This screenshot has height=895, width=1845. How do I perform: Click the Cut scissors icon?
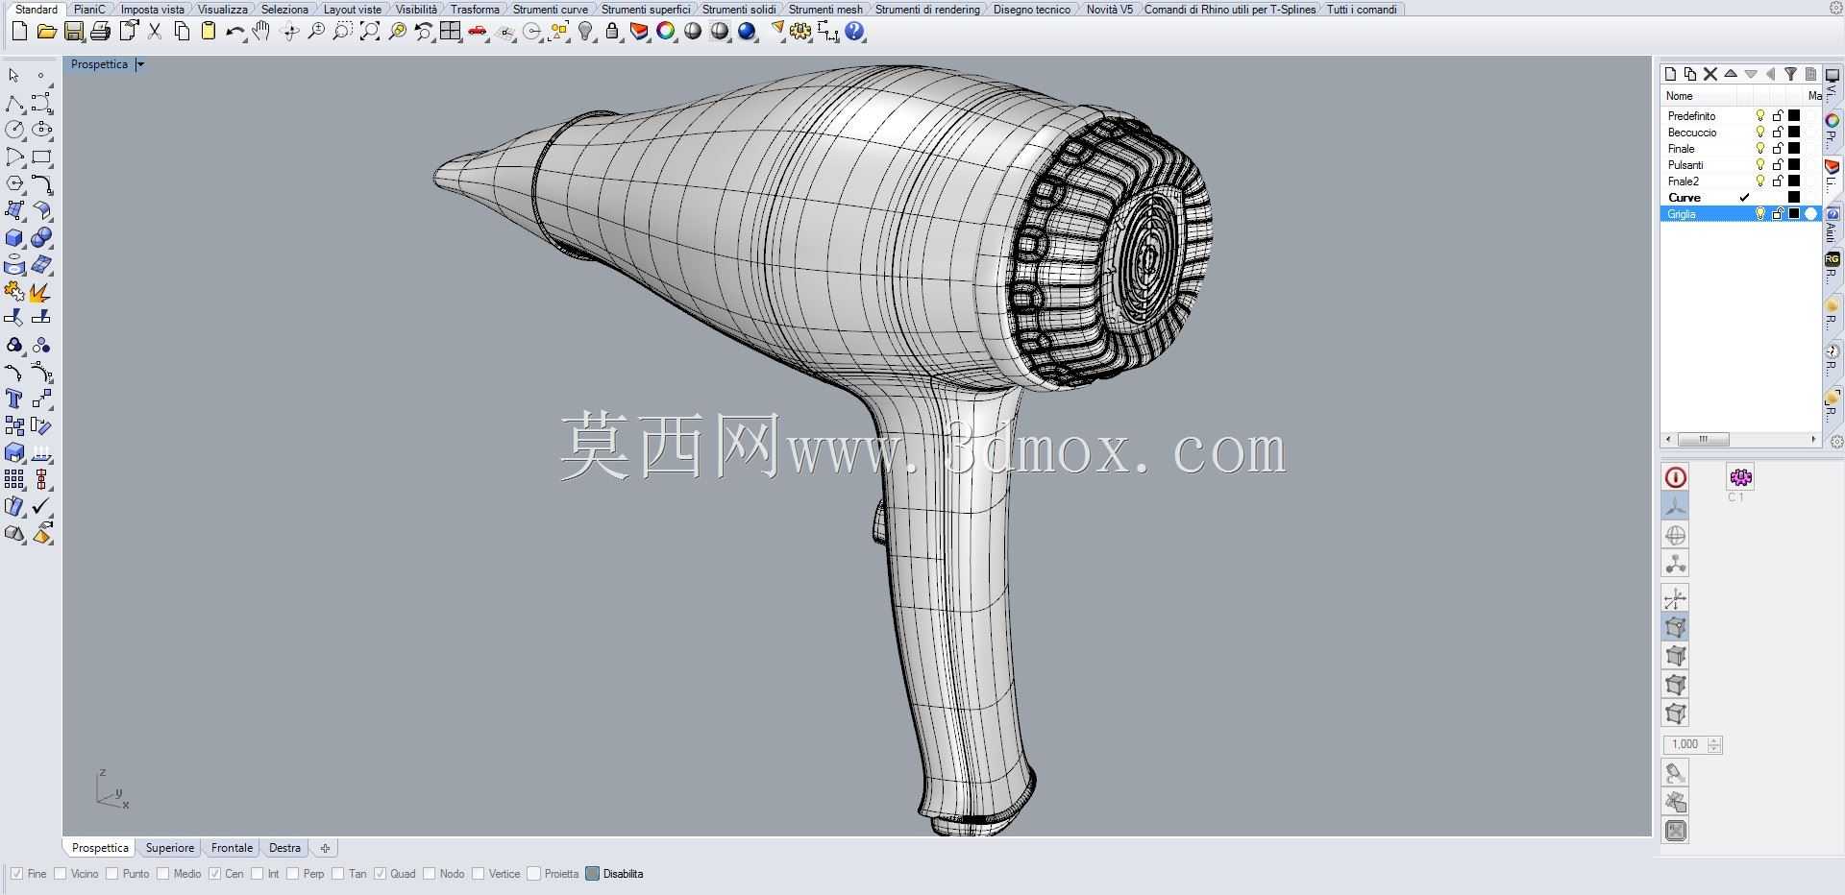coord(155,32)
